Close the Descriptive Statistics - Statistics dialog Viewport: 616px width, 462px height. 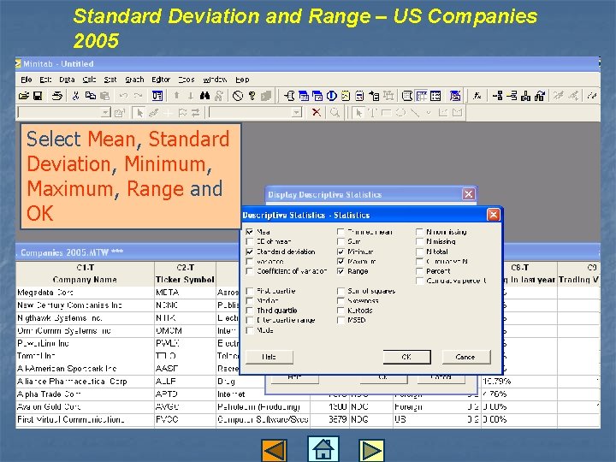(493, 215)
